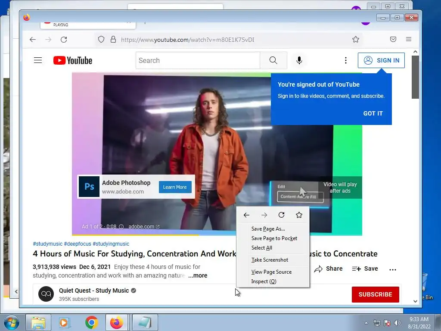Click the red SUBSCRIBE button
The height and width of the screenshot is (331, 441).
pos(375,294)
